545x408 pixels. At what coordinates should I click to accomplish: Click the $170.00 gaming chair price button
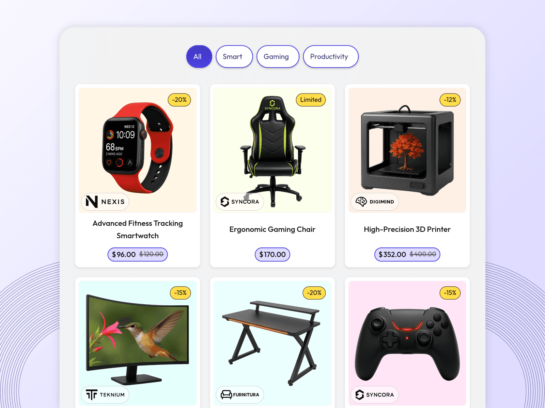pos(272,254)
